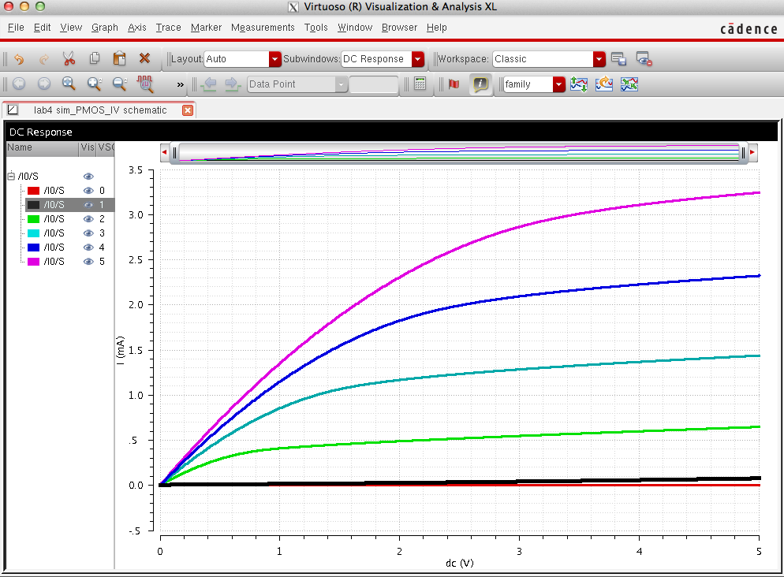Open the Help menu

[436, 28]
